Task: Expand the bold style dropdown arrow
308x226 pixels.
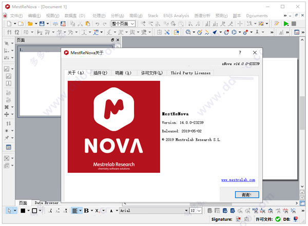Action: click(x=92, y=211)
